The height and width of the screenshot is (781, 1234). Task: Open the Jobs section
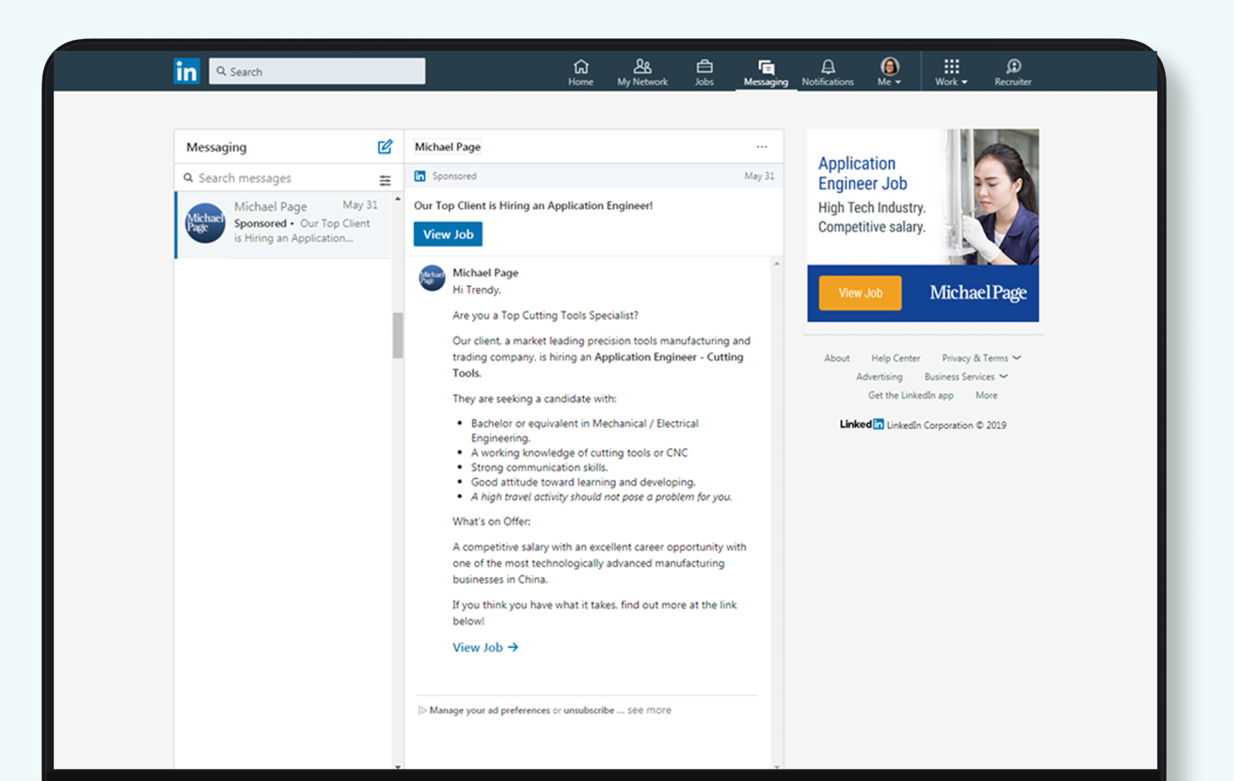pos(704,72)
